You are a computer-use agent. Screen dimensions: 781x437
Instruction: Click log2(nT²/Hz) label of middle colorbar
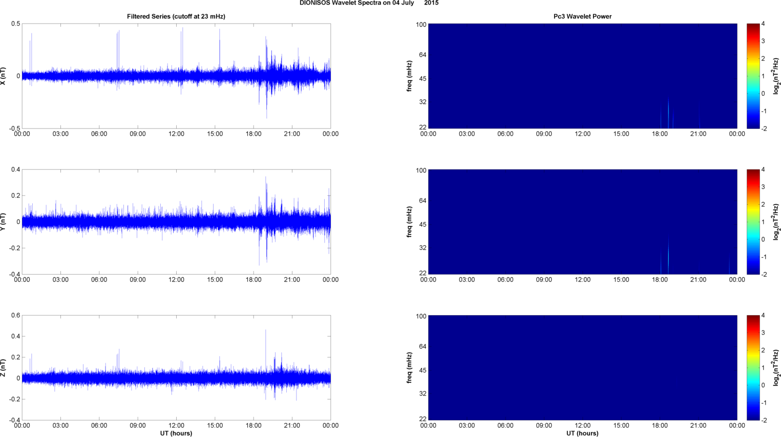click(x=776, y=222)
